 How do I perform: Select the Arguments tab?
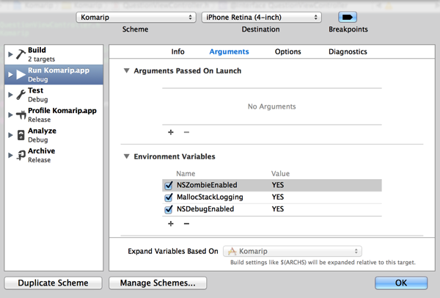pos(229,51)
